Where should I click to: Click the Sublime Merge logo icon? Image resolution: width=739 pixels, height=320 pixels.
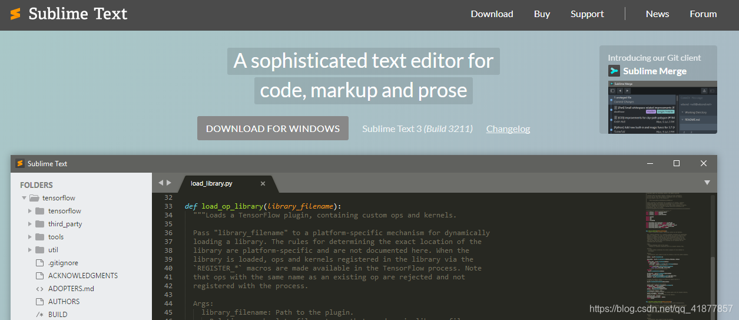pos(614,71)
